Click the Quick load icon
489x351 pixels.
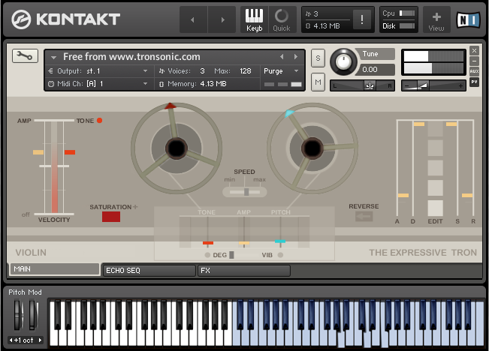pos(282,19)
